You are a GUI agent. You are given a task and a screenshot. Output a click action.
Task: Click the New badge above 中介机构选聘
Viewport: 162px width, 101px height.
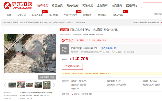(x=79, y=12)
